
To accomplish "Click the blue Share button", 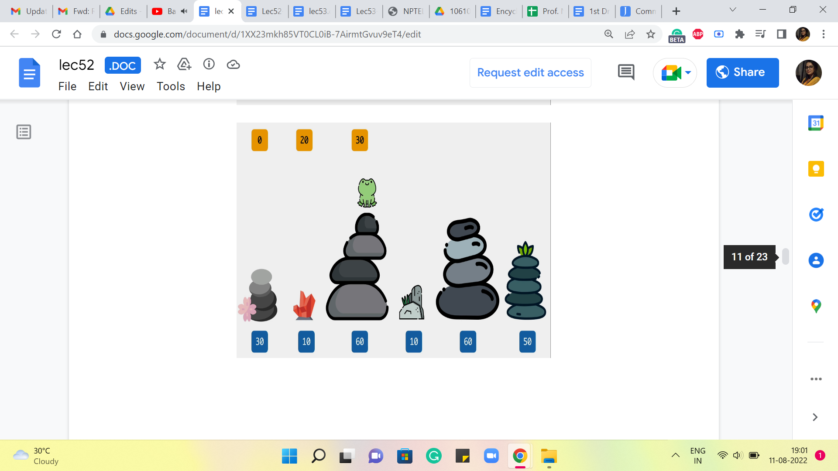I will pyautogui.click(x=742, y=72).
